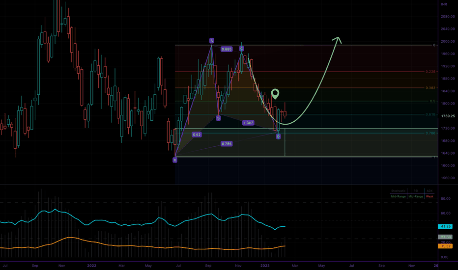
Task: Click the 0.00 indicator axis label
Action: coord(444,257)
